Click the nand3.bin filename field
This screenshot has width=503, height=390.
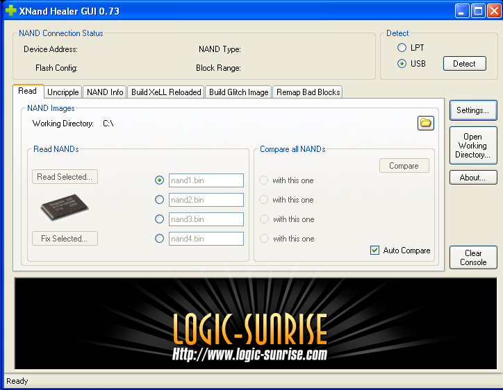pyautogui.click(x=206, y=219)
